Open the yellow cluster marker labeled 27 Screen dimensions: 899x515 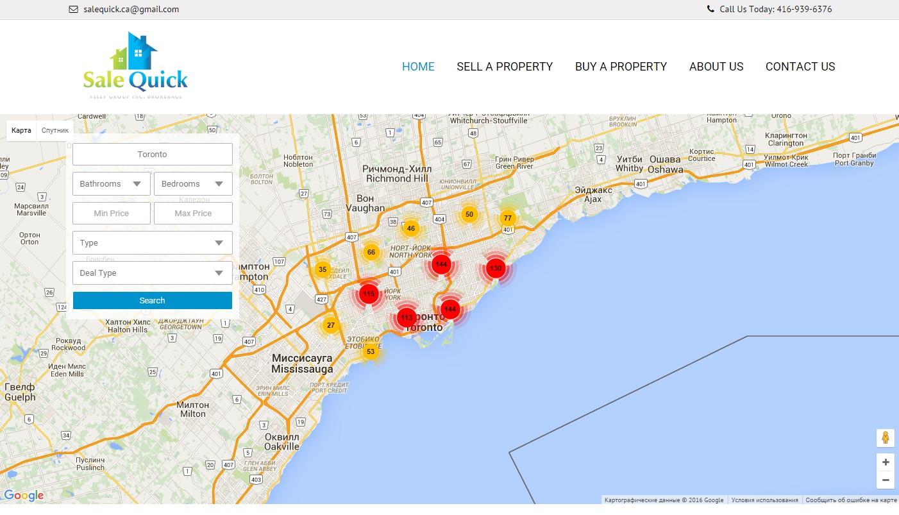pos(331,325)
